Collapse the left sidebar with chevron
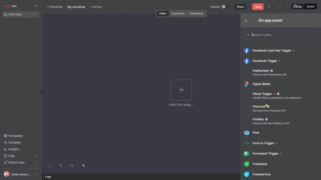This screenshot has height=180, width=321. tap(42, 92)
